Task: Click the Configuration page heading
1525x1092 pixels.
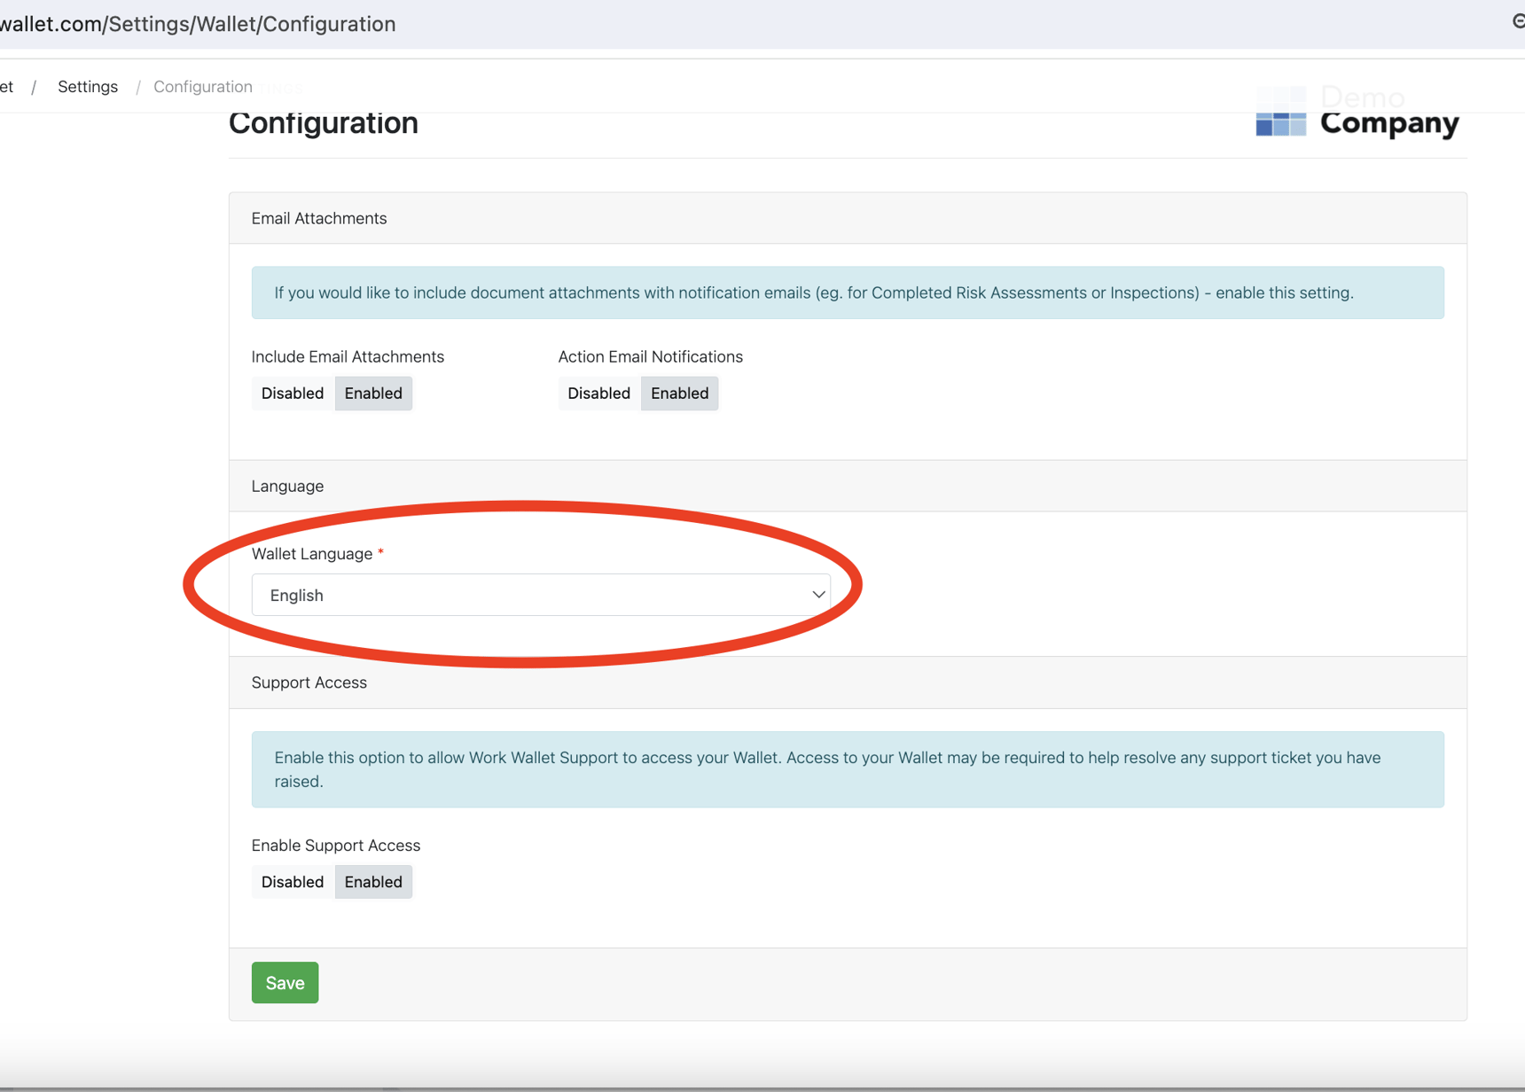Action: [x=324, y=122]
